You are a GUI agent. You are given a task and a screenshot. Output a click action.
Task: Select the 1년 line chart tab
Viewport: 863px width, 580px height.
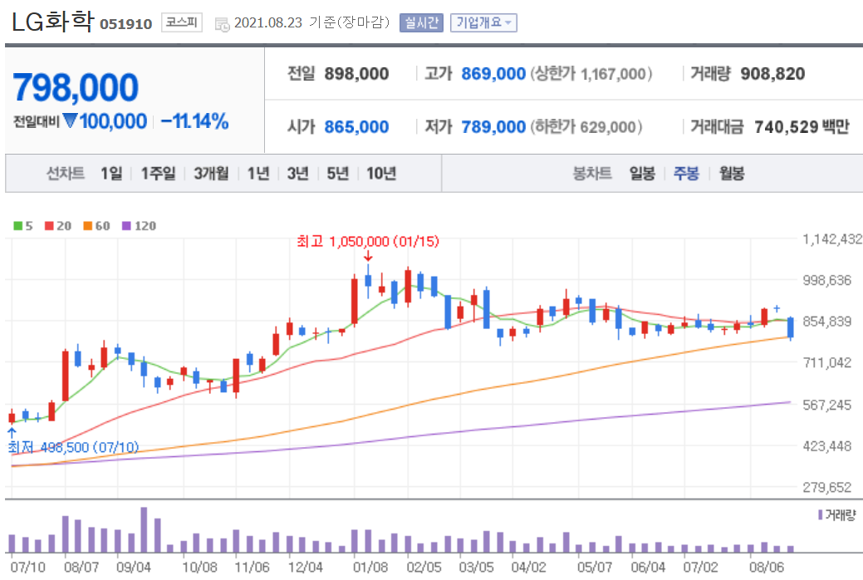(258, 174)
